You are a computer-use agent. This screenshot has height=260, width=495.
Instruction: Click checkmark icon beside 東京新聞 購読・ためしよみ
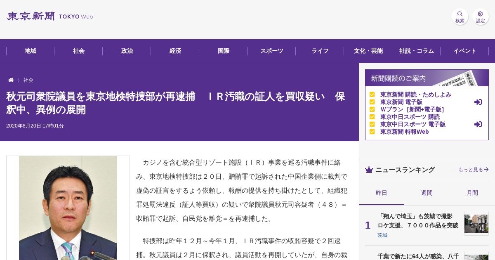coord(372,95)
